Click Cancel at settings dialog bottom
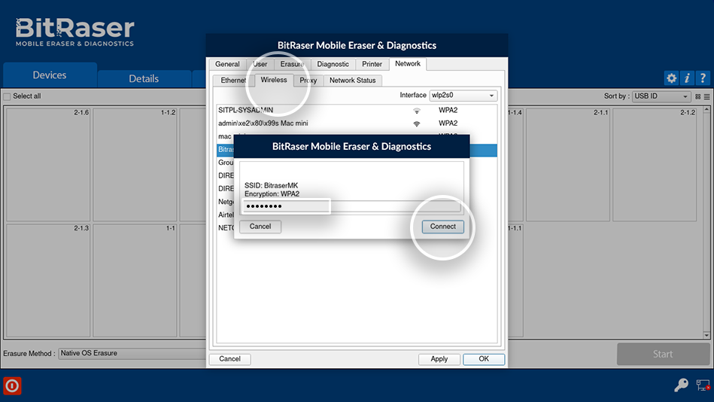The image size is (714, 402). [x=229, y=359]
